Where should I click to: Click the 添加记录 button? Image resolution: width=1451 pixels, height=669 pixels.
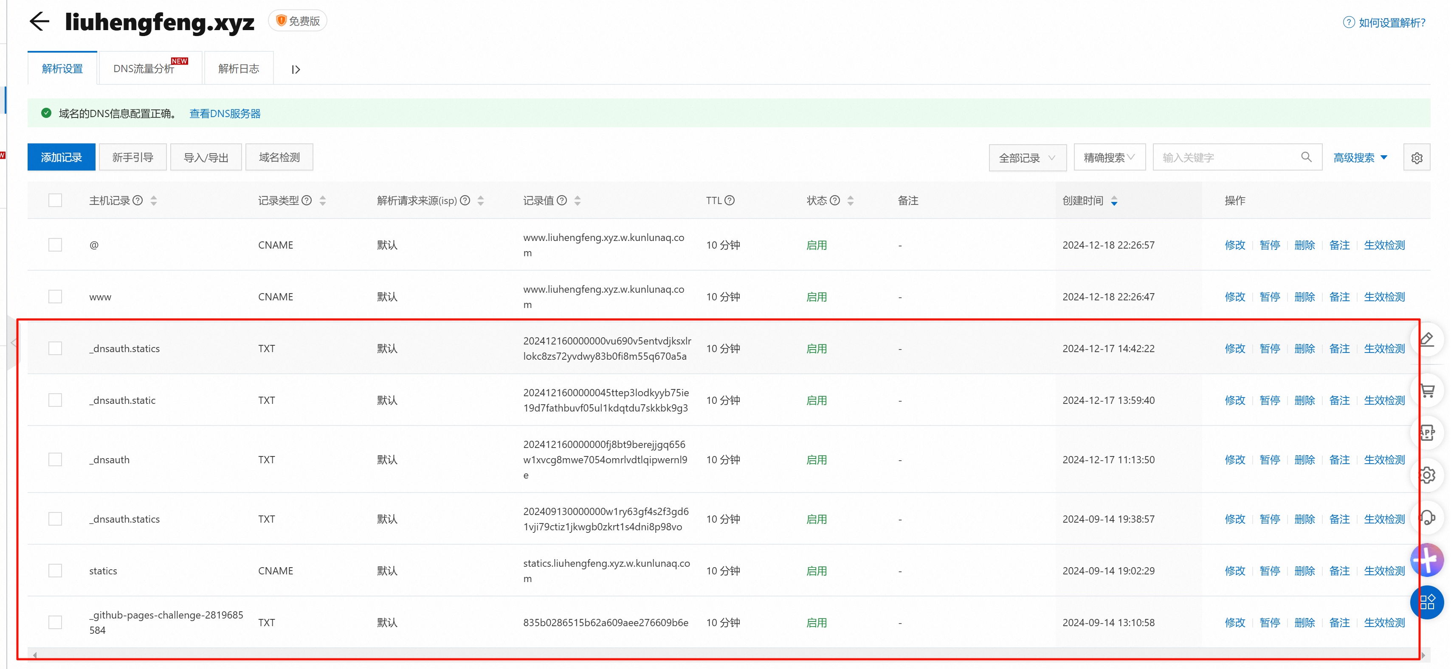(x=62, y=157)
